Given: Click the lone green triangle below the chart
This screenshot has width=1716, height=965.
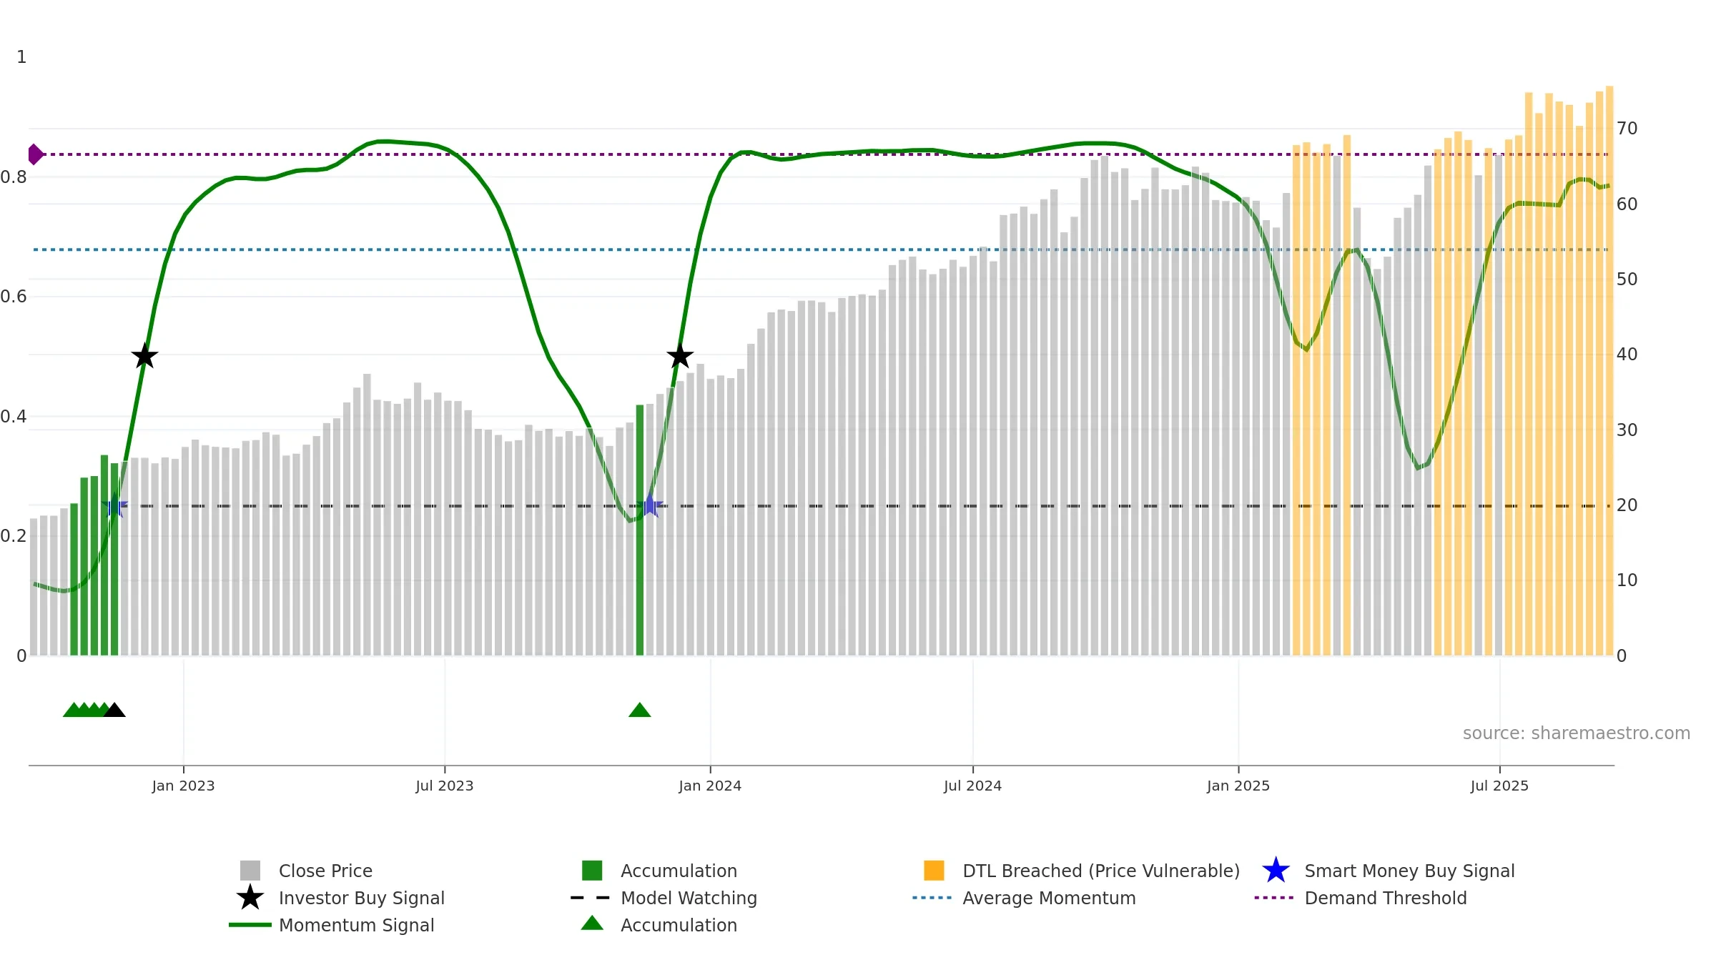Looking at the screenshot, I should point(640,710).
